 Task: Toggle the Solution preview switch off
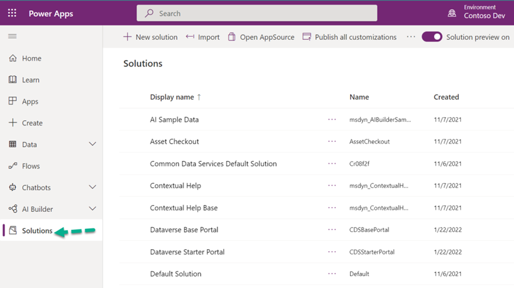pos(432,37)
